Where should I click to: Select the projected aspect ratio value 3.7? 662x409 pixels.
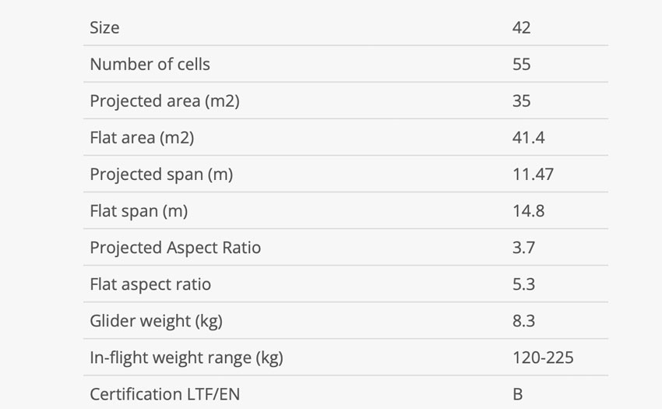(523, 248)
